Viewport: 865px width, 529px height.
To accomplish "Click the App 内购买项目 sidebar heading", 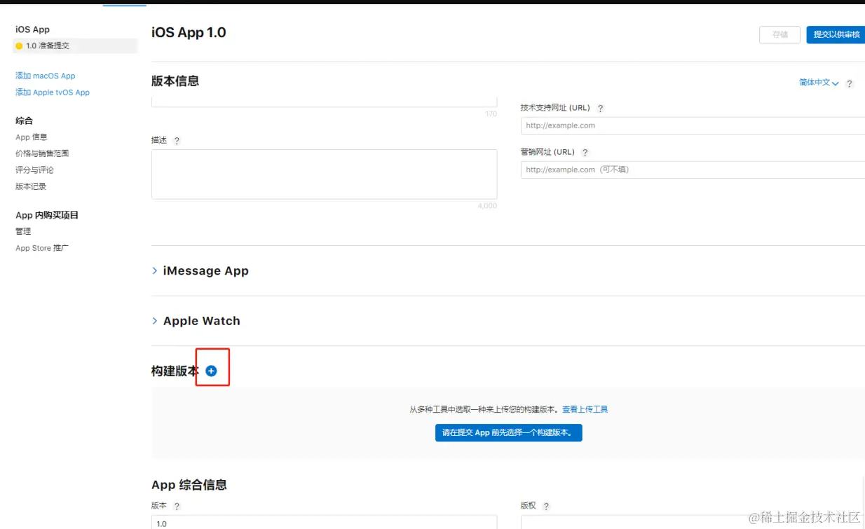I will tap(47, 215).
